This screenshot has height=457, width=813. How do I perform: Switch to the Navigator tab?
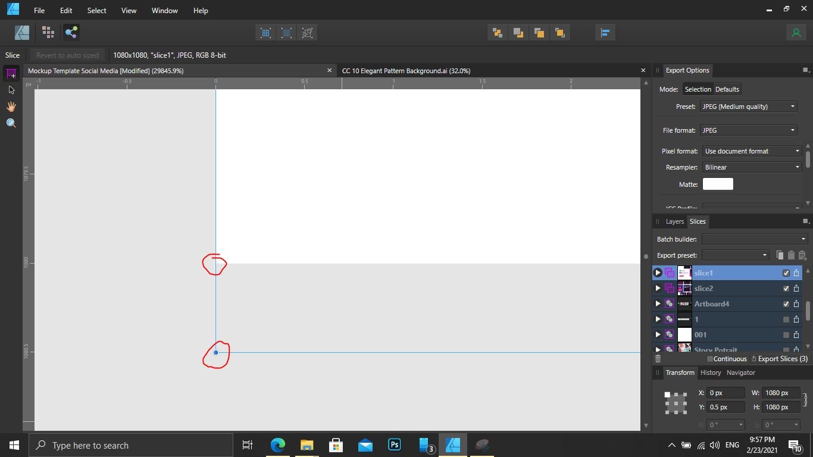[741, 373]
